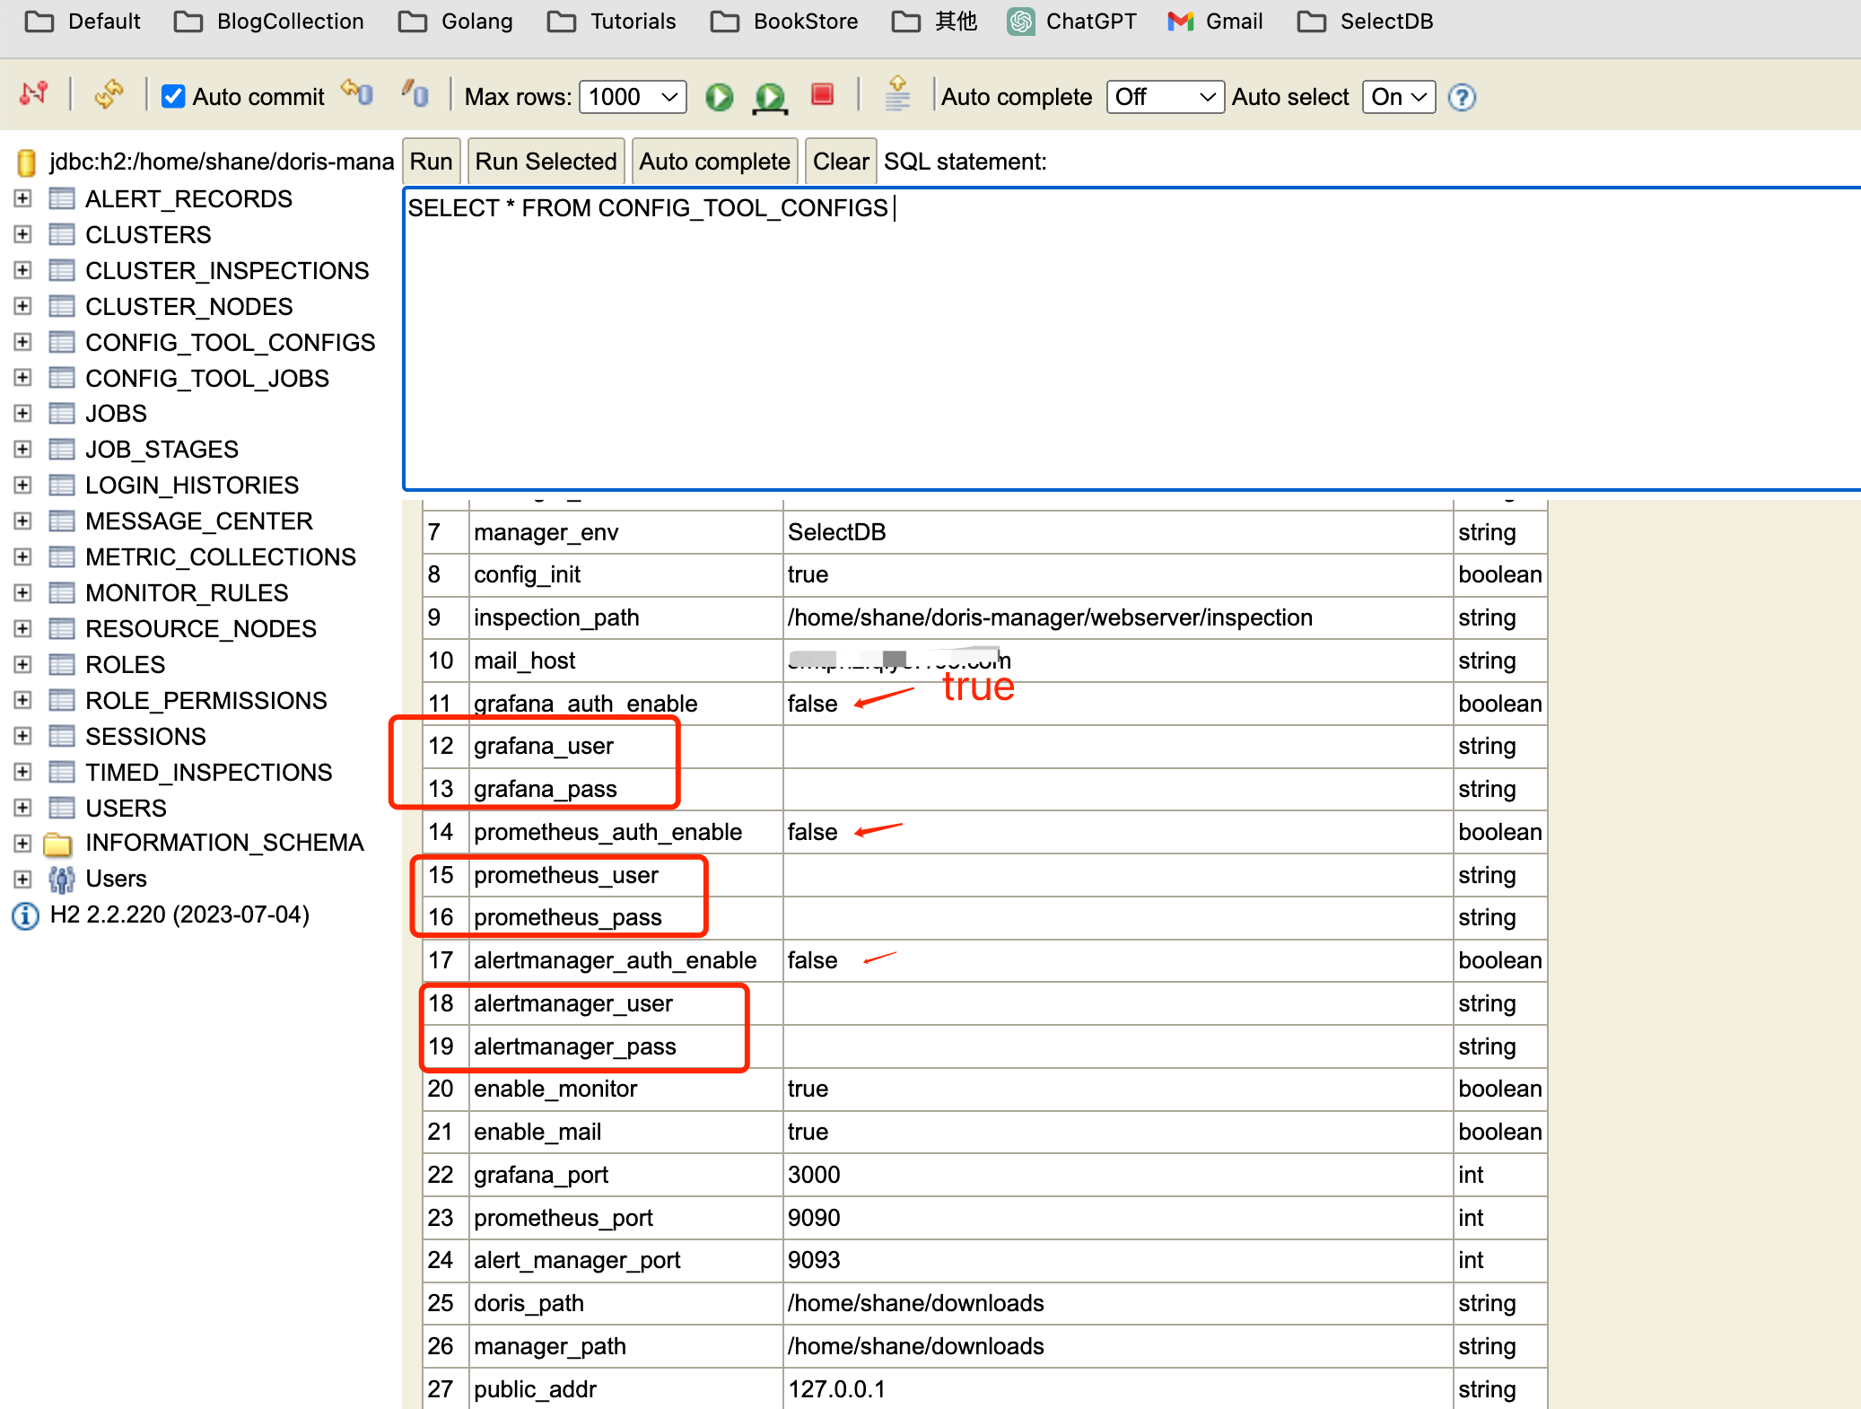Open the Gmail bookmark

[x=1215, y=21]
